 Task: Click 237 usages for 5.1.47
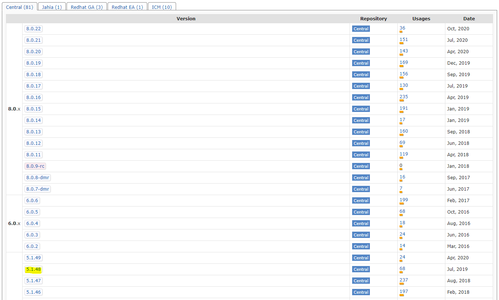point(404,280)
